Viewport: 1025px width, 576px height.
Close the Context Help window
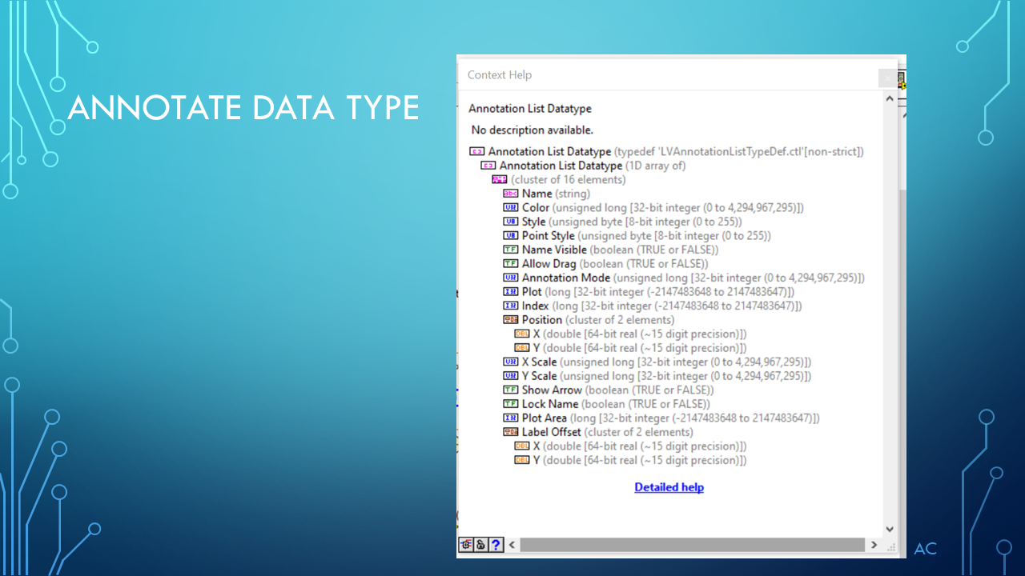point(887,78)
